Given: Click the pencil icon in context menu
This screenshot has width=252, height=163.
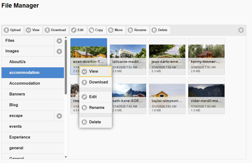Looking at the screenshot, I should (x=84, y=97).
